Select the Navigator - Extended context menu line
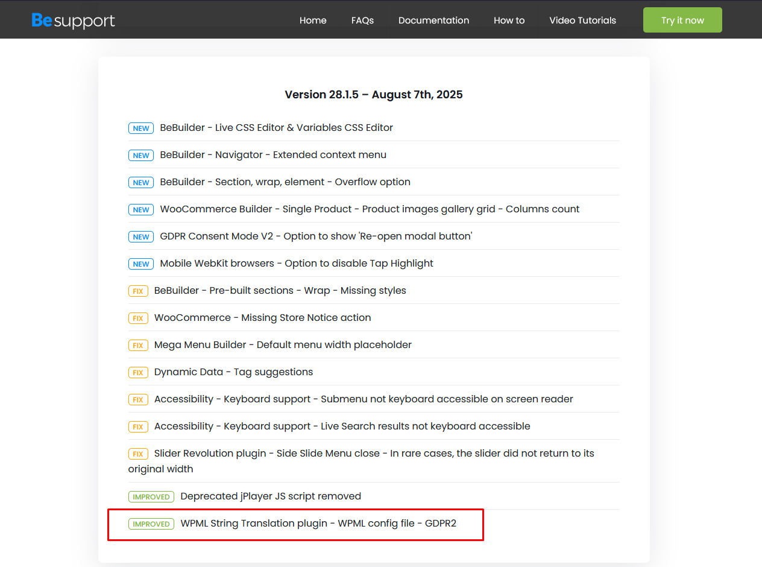Image resolution: width=762 pixels, height=567 pixels. tap(273, 155)
